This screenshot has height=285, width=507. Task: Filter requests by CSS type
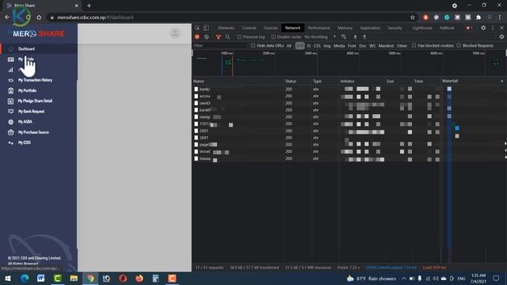coord(317,46)
